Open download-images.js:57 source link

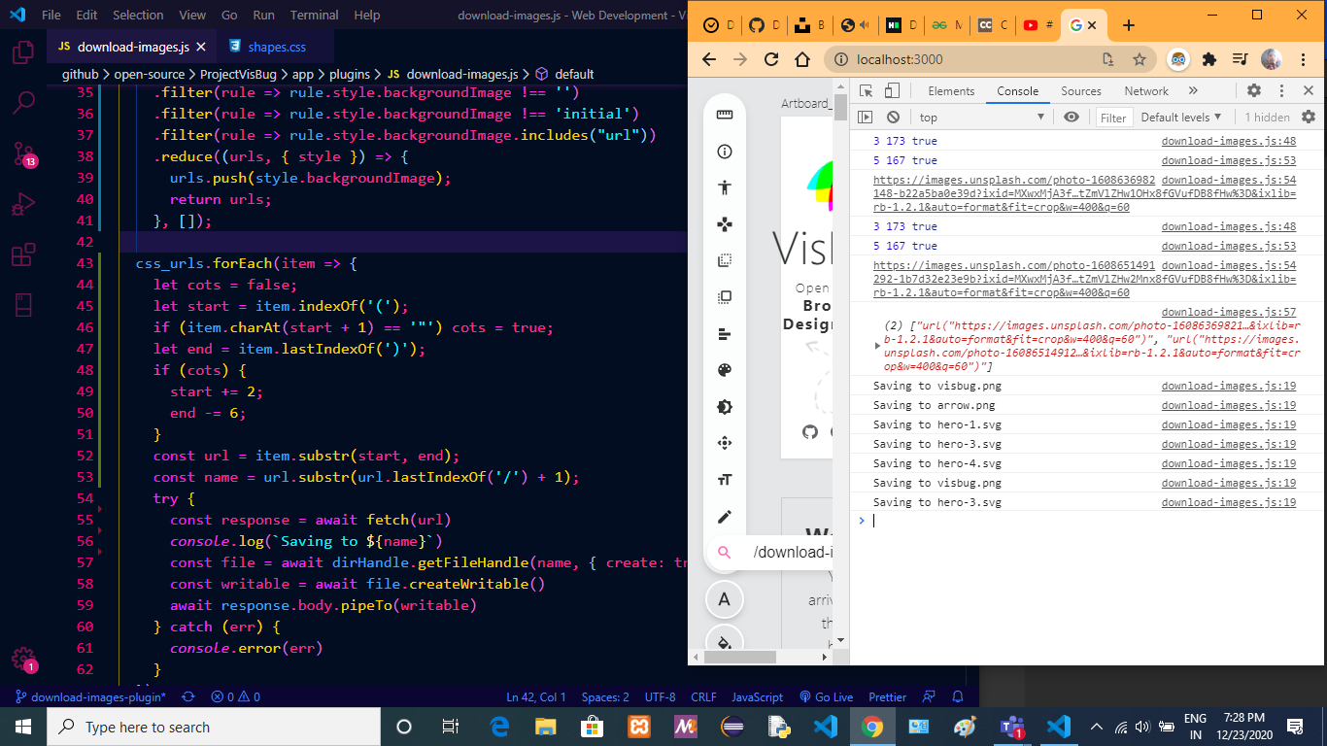pos(1229,312)
